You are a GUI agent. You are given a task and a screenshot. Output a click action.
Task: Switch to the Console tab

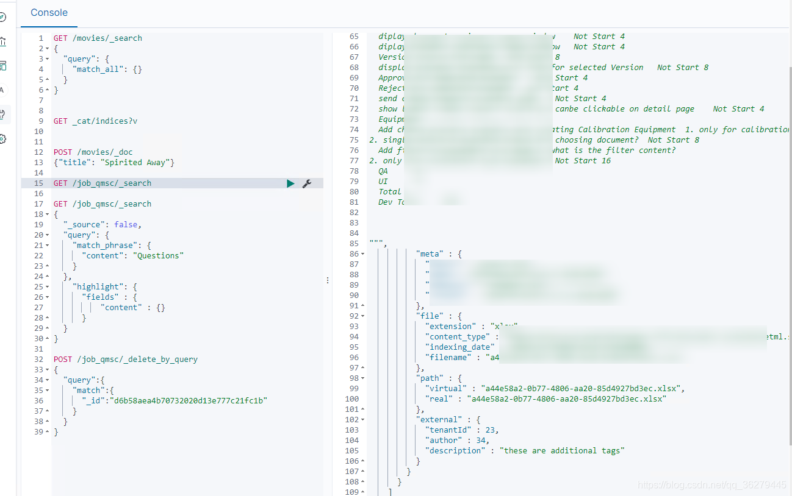48,12
